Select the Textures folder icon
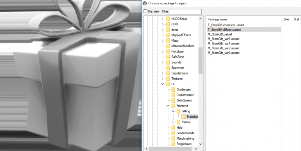The width and height of the screenshot is (301, 151). (x=168, y=78)
